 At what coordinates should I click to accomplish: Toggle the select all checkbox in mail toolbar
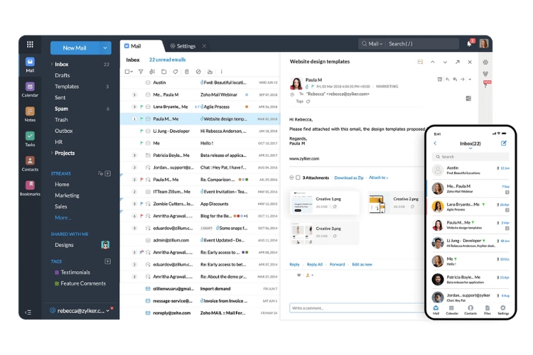click(127, 72)
